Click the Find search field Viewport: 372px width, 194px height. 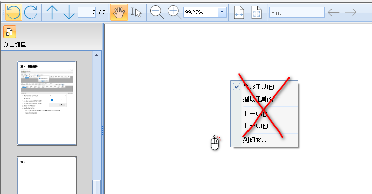click(x=297, y=12)
